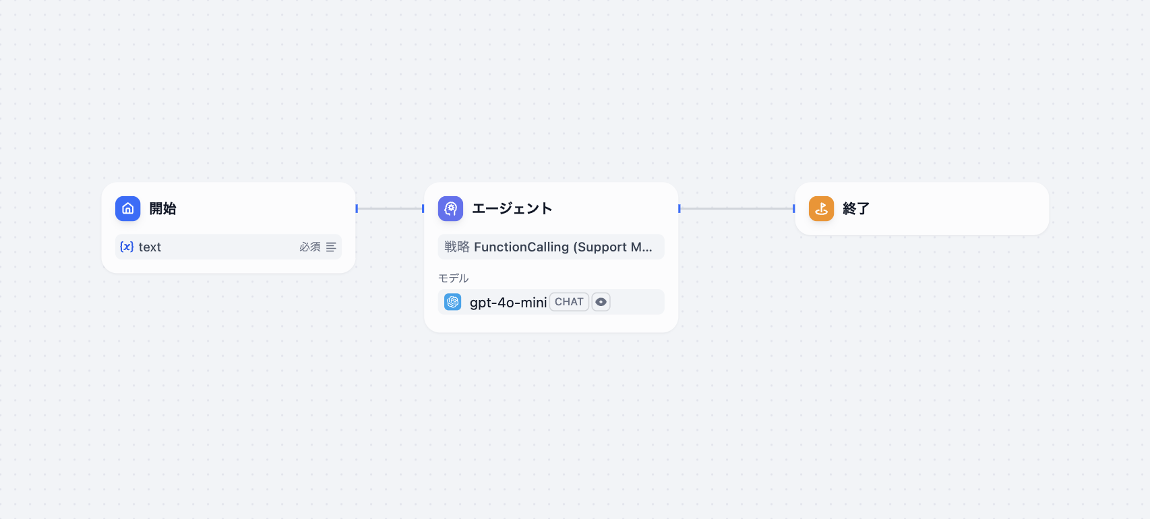Click the {x} variable icon beside text
The width and height of the screenshot is (1150, 519).
(x=127, y=247)
